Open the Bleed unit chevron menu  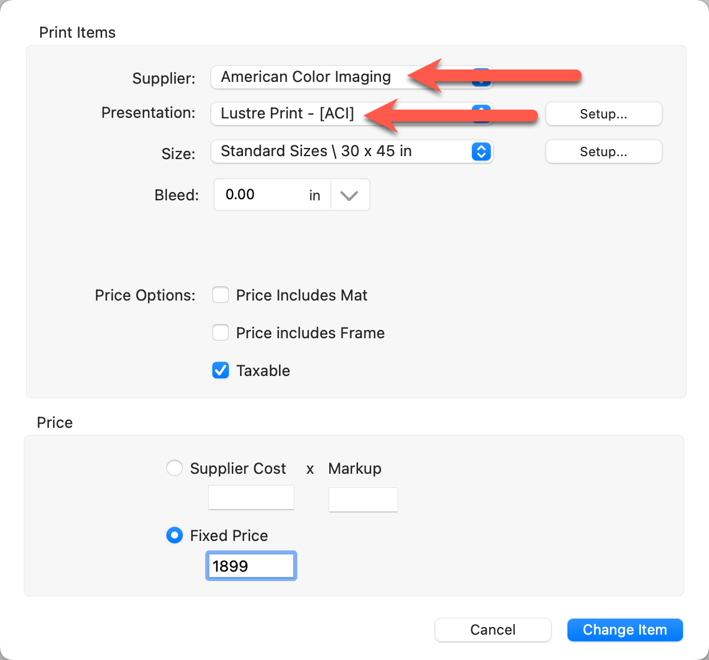click(x=349, y=195)
